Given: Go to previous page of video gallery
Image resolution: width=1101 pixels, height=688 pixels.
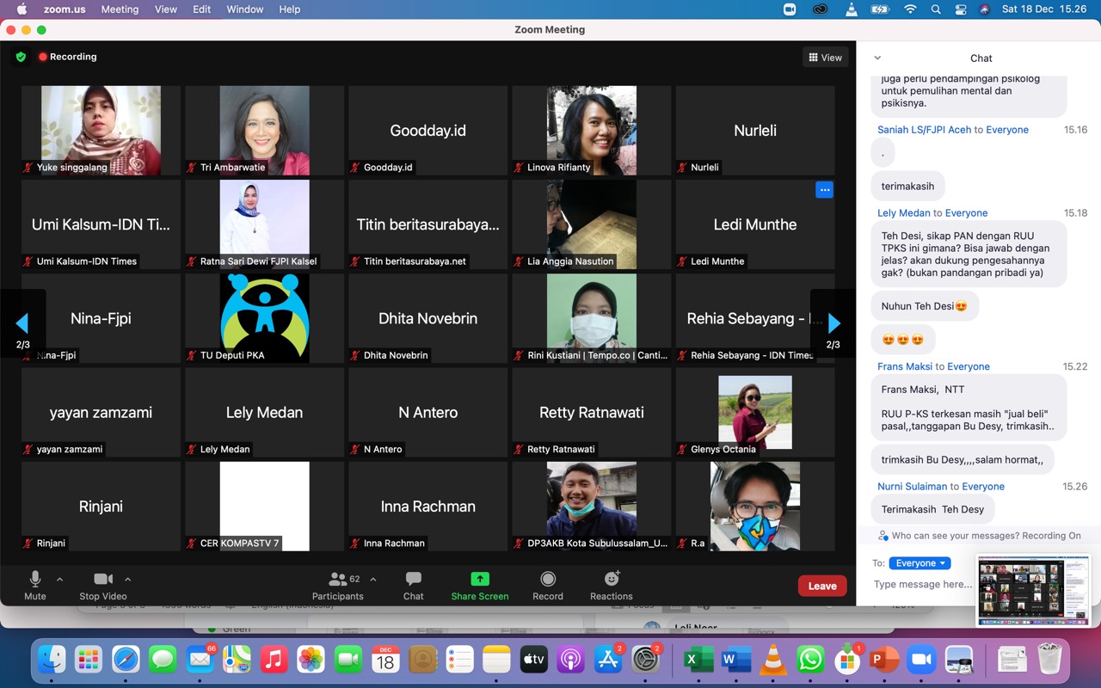Looking at the screenshot, I should (22, 324).
